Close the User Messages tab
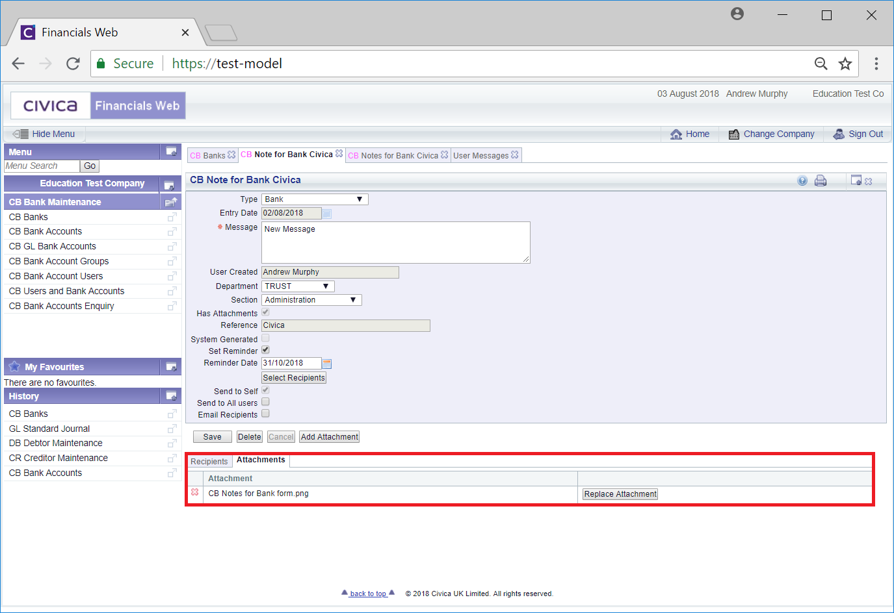This screenshot has height=613, width=894. click(x=515, y=155)
